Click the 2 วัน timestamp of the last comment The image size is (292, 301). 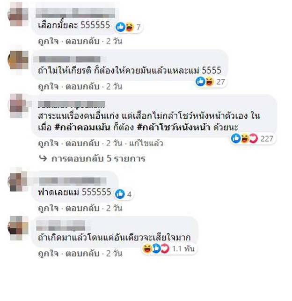[x=114, y=254]
